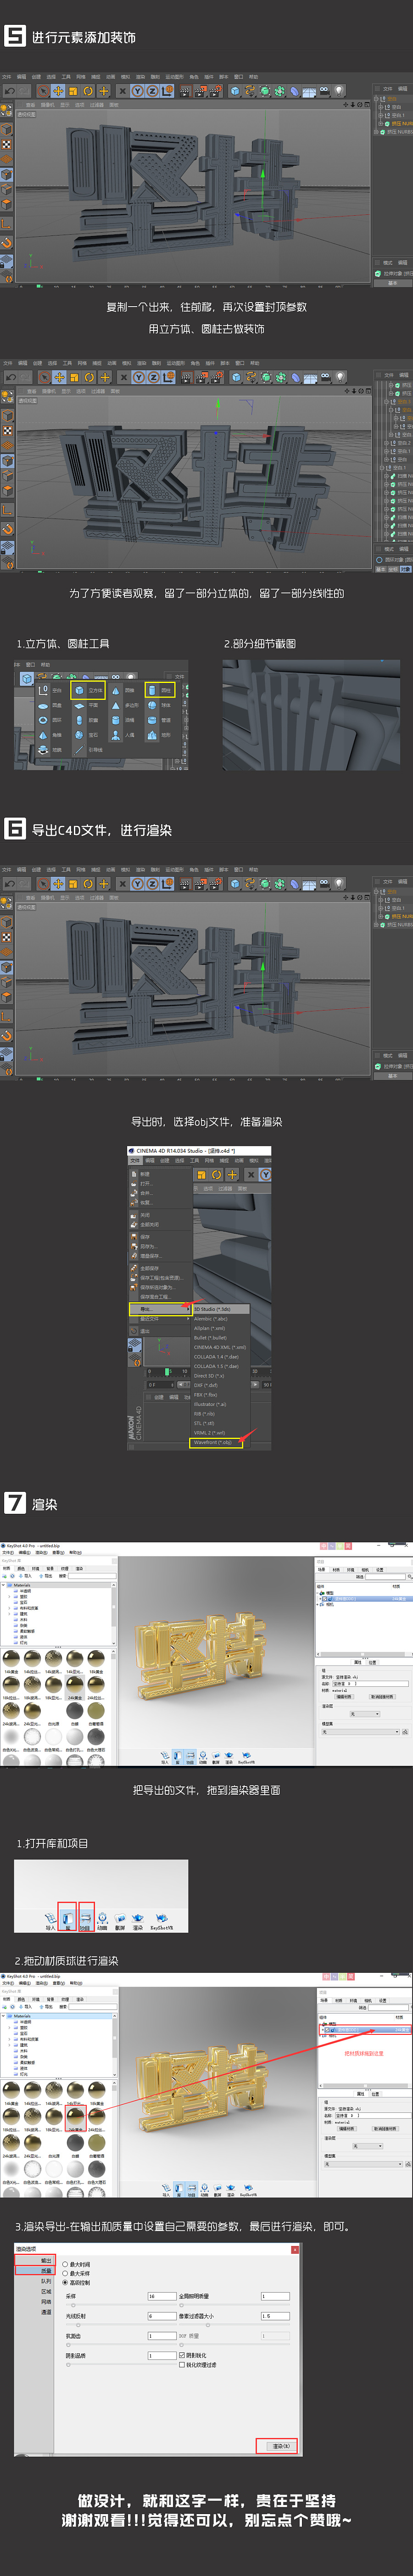Select the scale tool beside the open 文件 menu
The height and width of the screenshot is (2576, 413).
(201, 1175)
